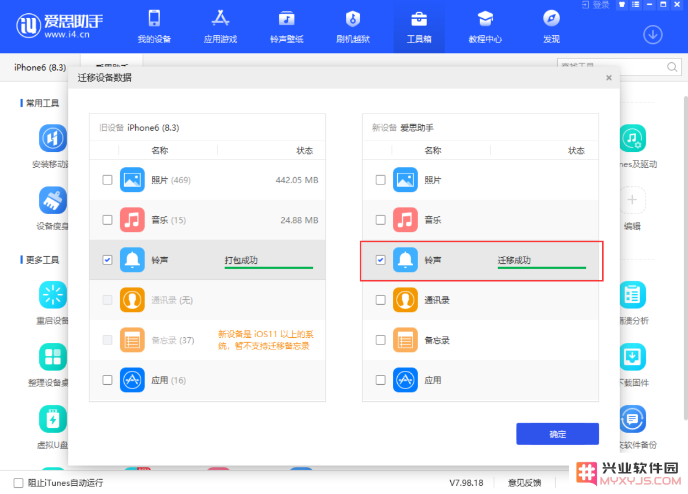Open 软件备份 chat-bubble icon
The image size is (688, 494).
point(632,419)
